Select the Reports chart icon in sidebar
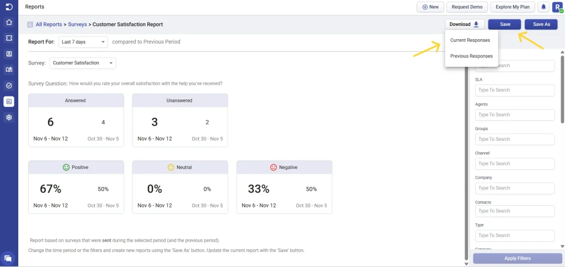This screenshot has height=267, width=565. 9,102
